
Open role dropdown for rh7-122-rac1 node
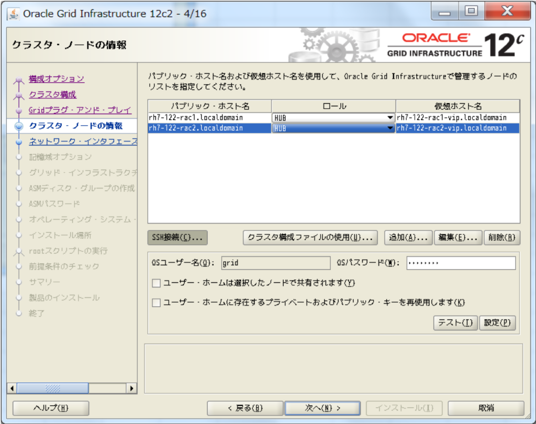[x=389, y=118]
